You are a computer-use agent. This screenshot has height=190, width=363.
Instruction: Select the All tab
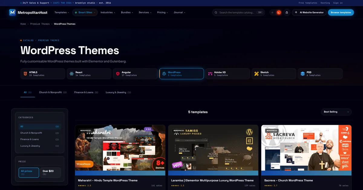(x=28, y=92)
